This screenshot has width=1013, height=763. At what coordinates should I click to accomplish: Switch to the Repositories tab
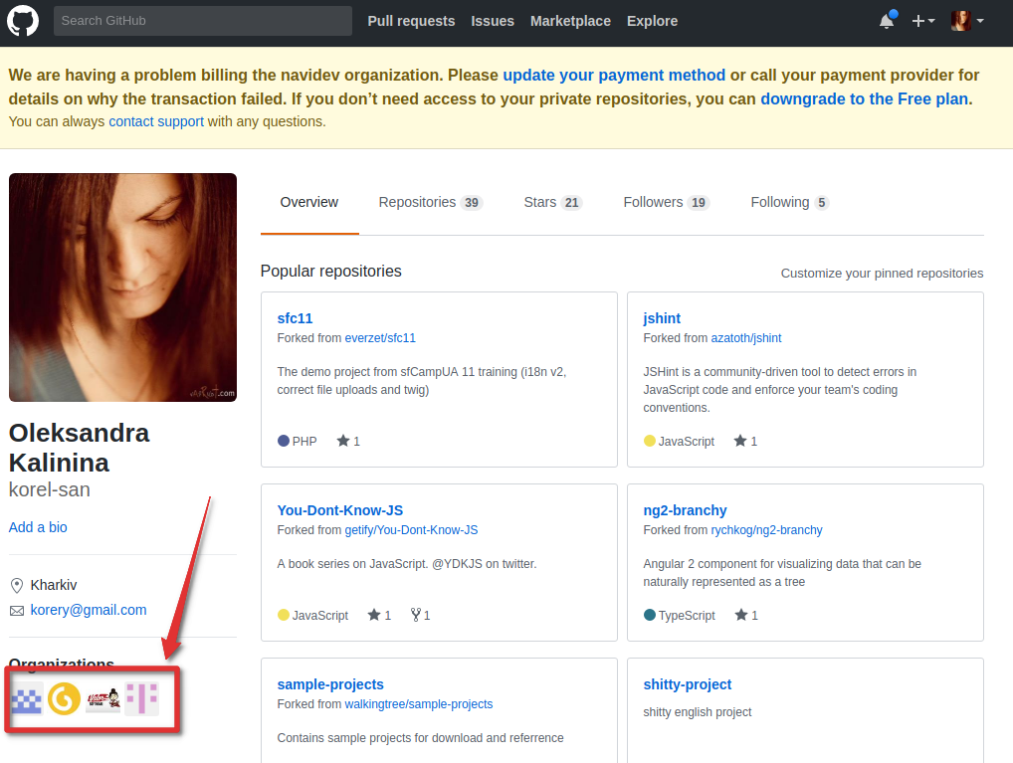pyautogui.click(x=419, y=202)
